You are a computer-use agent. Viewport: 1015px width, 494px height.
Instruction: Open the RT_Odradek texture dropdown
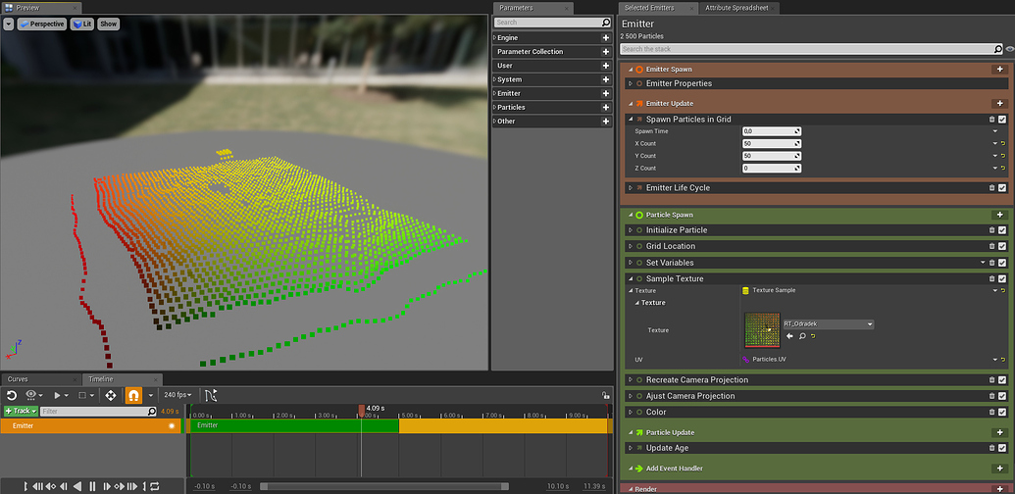pos(827,324)
